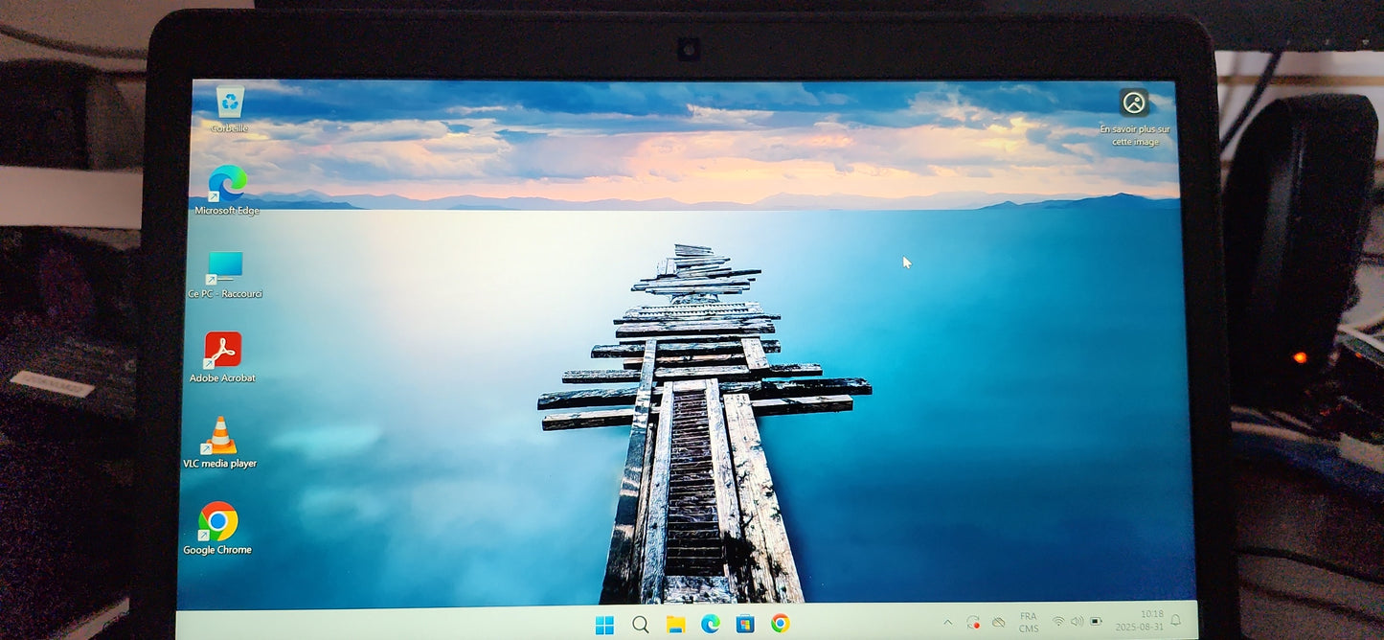
Task: Open the Wi-Fi network quick settings
Action: click(x=1058, y=622)
